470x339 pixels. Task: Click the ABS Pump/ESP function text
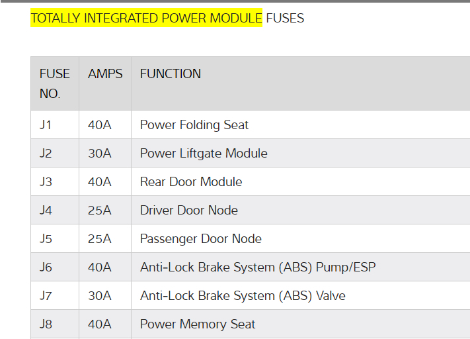tap(258, 267)
